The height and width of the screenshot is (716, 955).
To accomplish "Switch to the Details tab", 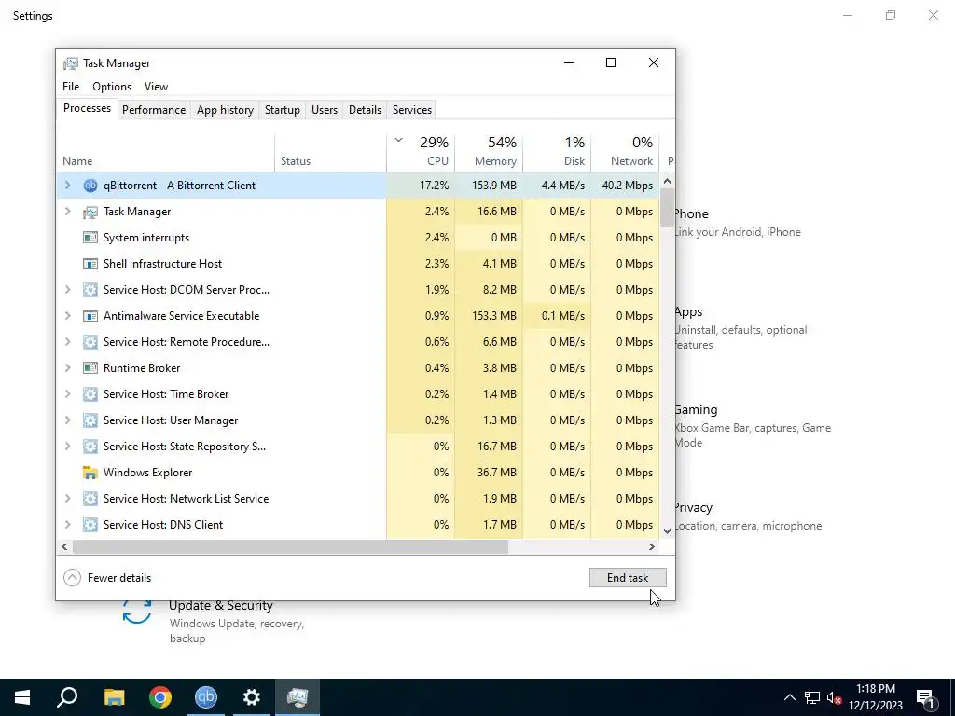I will point(365,110).
